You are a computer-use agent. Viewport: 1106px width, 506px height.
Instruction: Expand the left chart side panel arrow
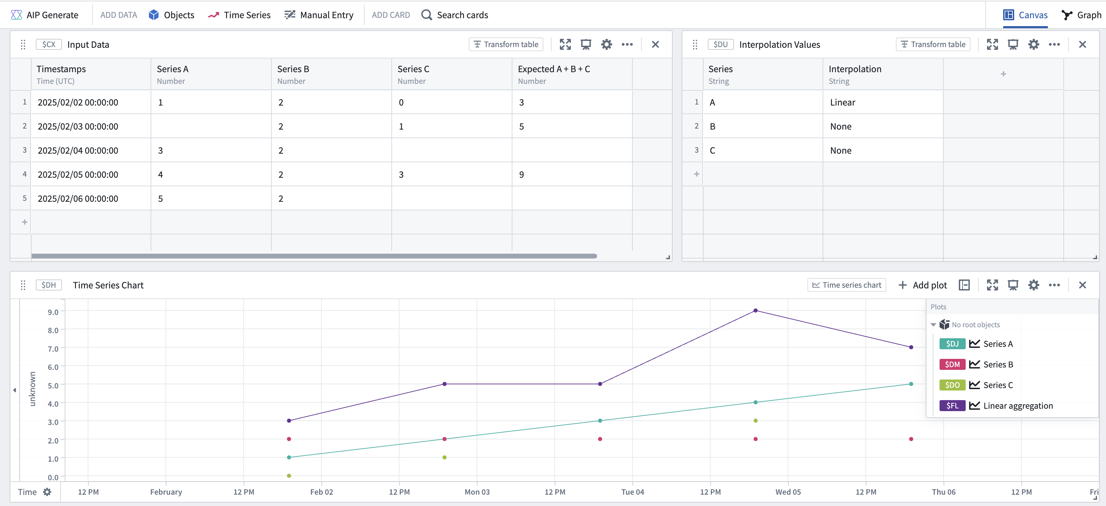(x=14, y=390)
